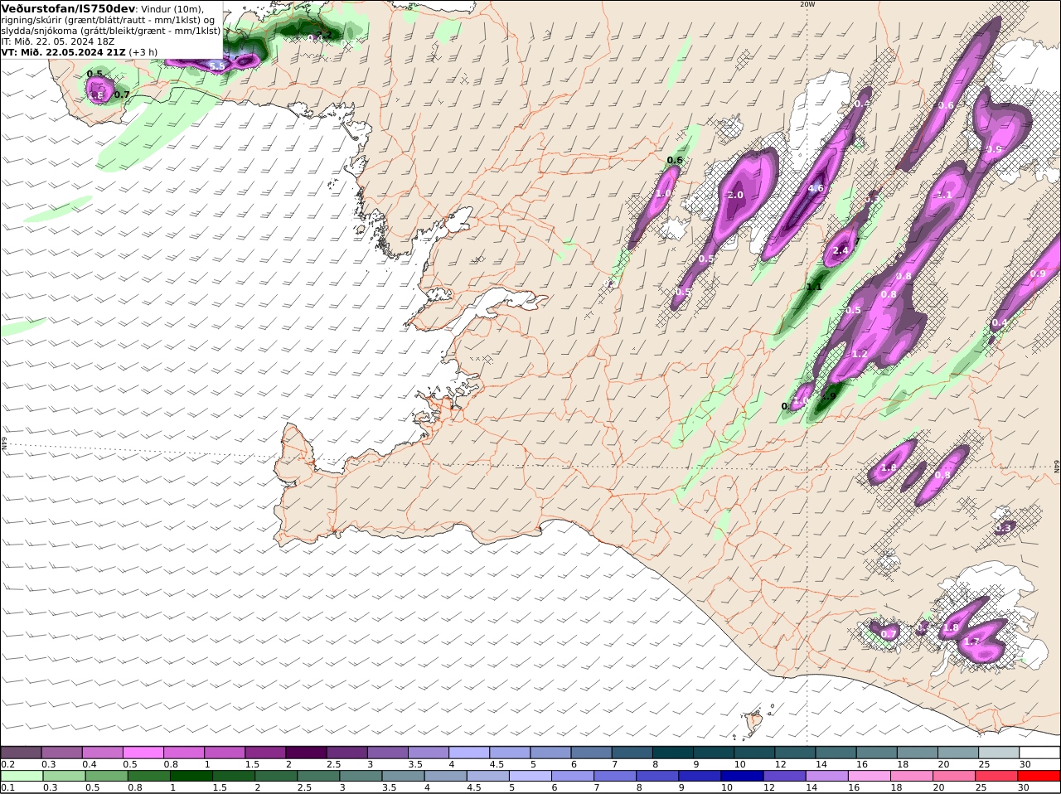1061x794 pixels.
Task: Pick the white swatch labeled 30 in upper legend
Action: [1039, 753]
